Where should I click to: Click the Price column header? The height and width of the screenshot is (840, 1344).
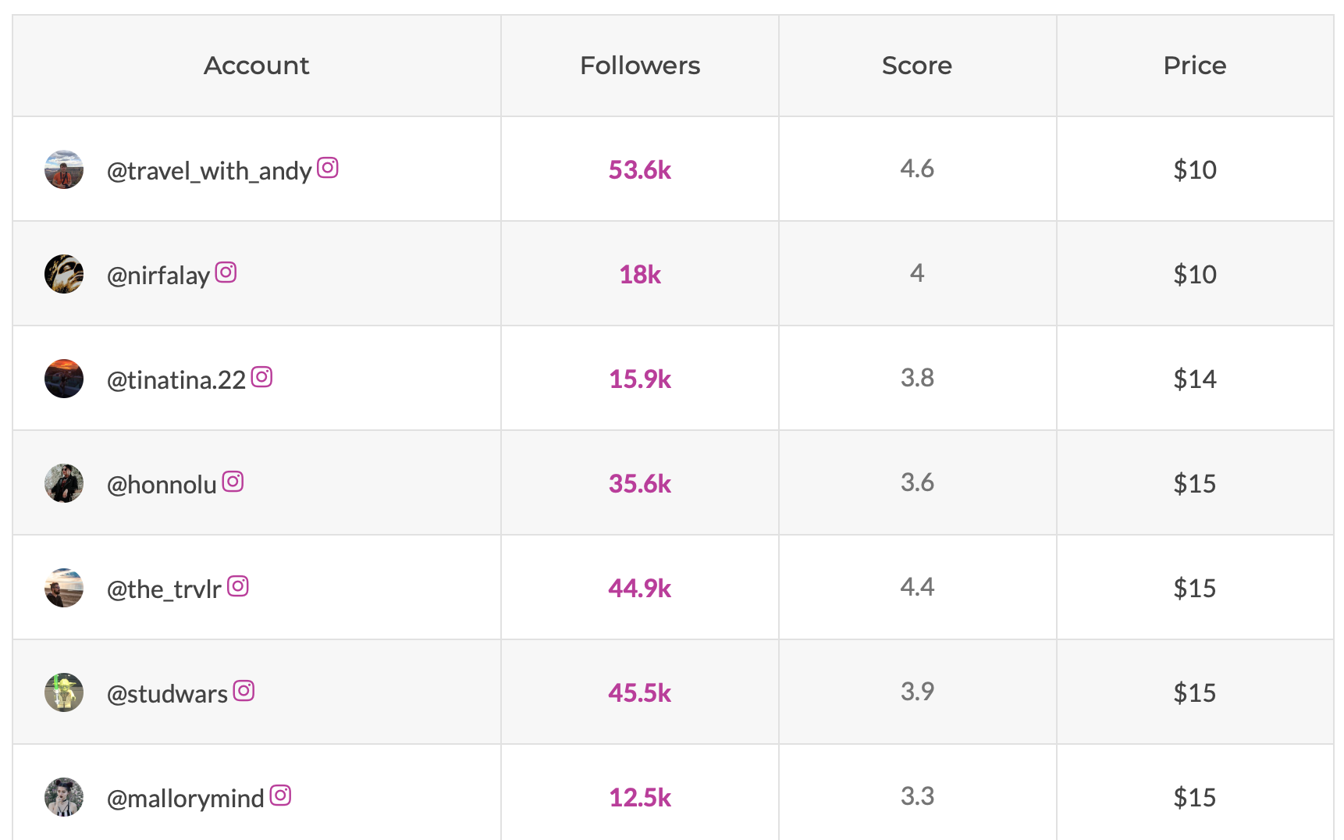click(x=1194, y=66)
